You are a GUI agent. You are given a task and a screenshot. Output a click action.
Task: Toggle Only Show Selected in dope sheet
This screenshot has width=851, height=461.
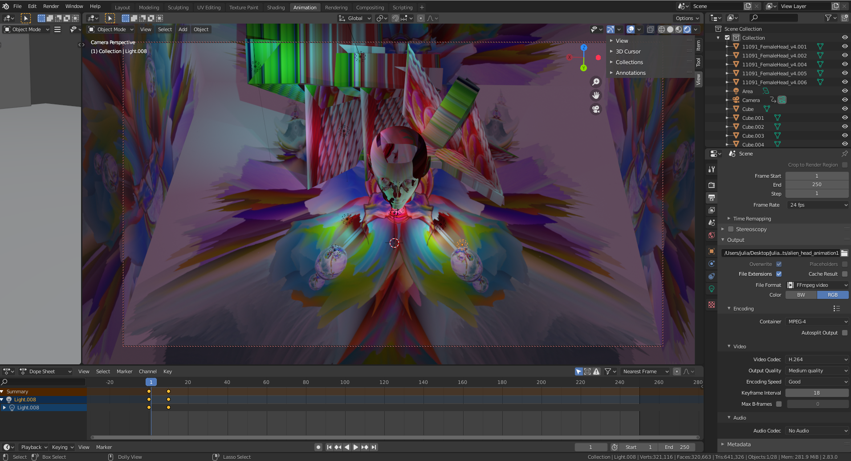(578, 371)
